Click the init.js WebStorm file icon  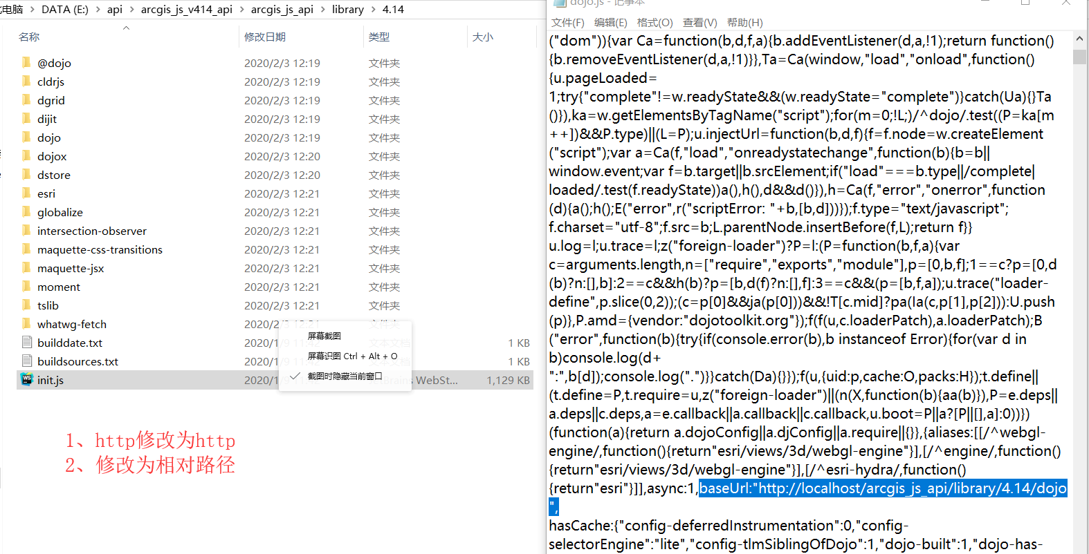click(27, 379)
